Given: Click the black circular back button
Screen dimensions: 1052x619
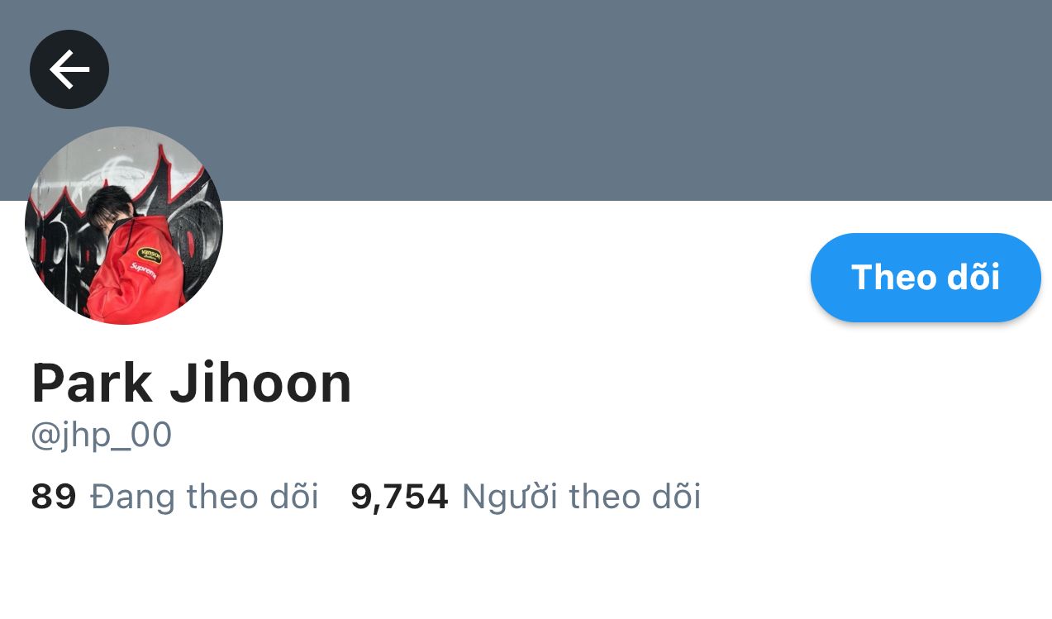Looking at the screenshot, I should 69,69.
